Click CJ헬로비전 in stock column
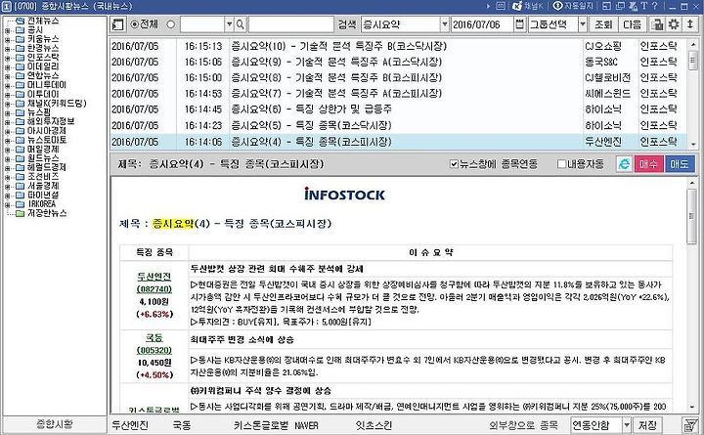This screenshot has width=704, height=435. point(607,77)
